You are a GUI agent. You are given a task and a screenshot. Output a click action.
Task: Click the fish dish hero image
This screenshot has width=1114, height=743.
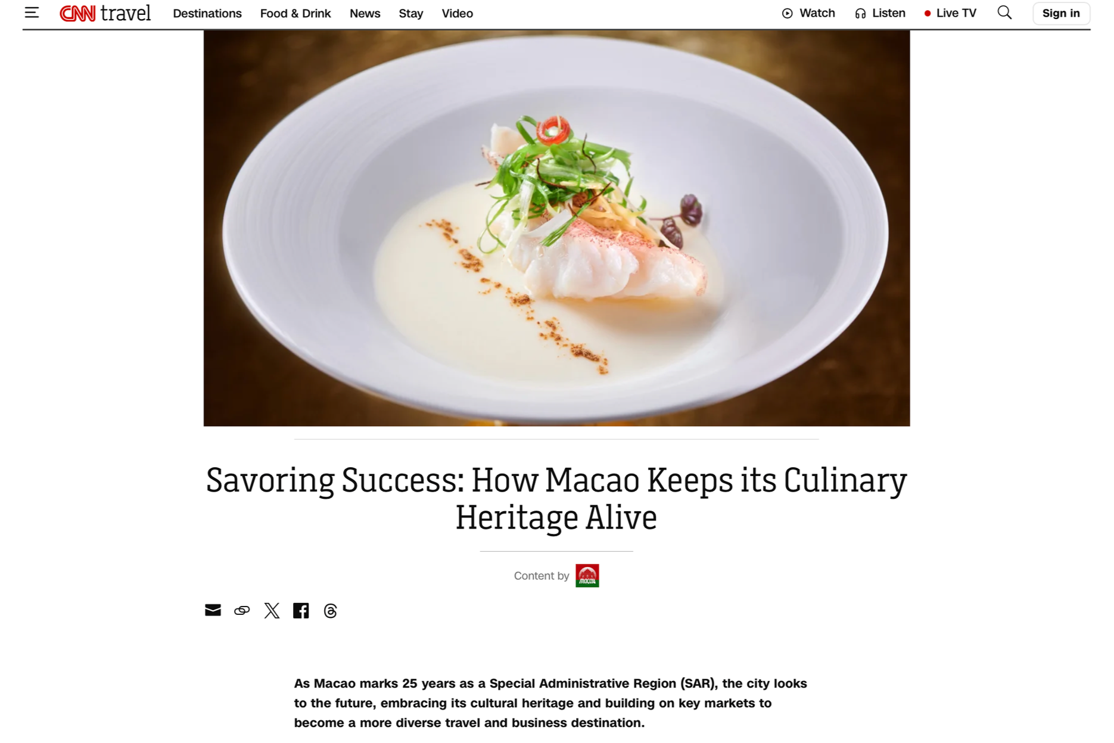(x=556, y=228)
